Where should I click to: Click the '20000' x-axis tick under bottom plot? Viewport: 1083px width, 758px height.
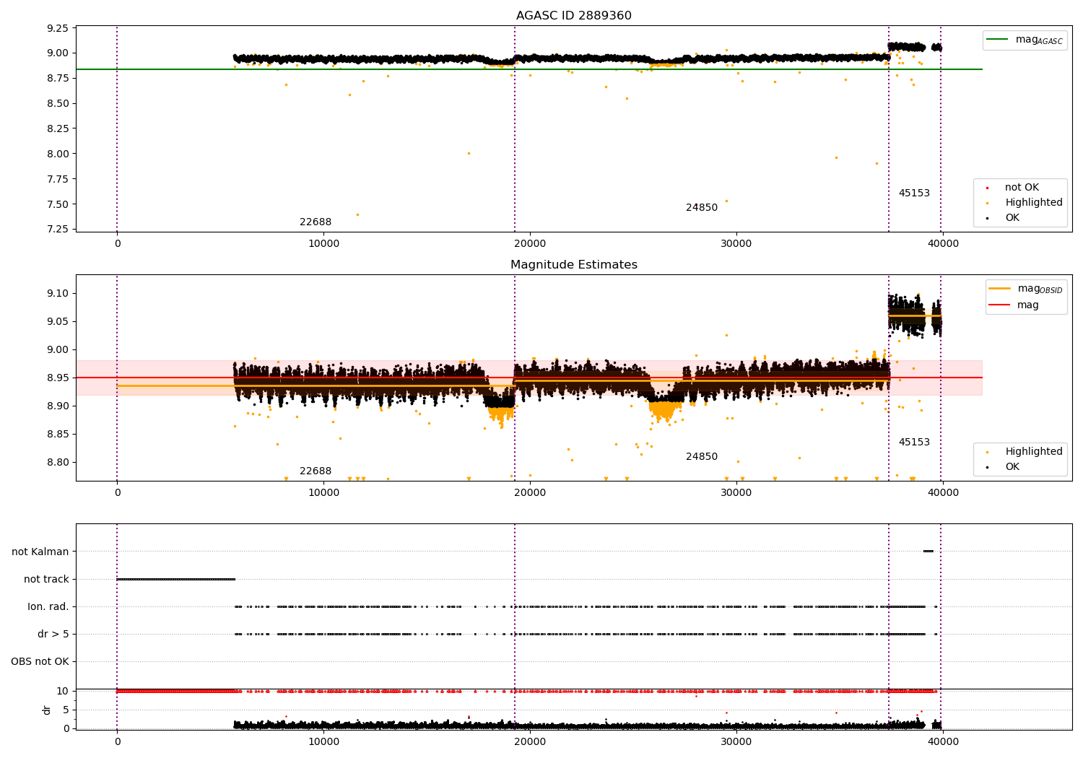pyautogui.click(x=530, y=742)
